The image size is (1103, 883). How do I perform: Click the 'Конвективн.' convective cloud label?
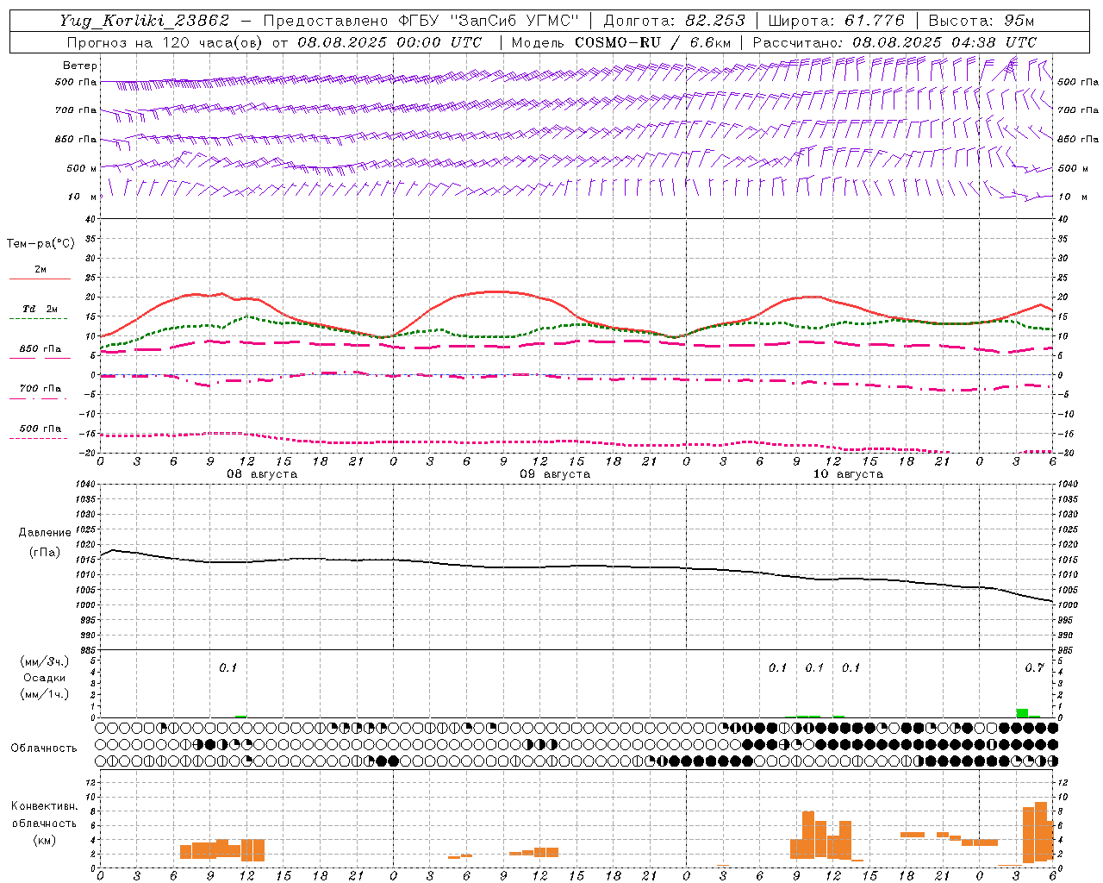[45, 806]
